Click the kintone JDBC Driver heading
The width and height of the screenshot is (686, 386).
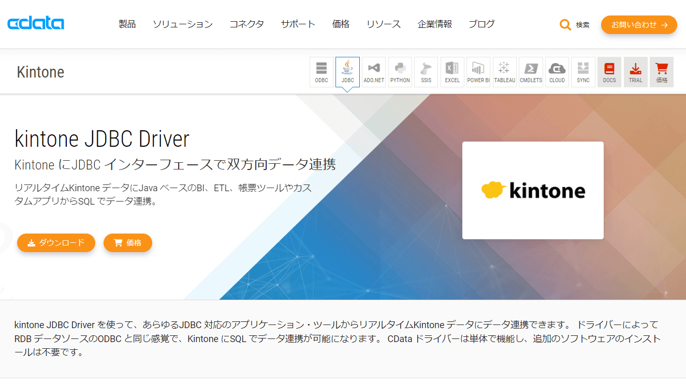click(102, 138)
